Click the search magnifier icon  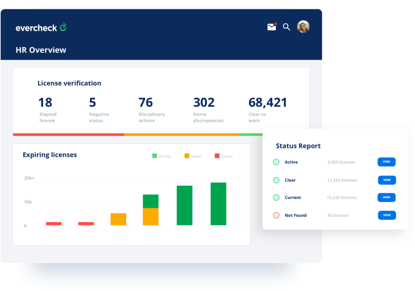click(287, 27)
